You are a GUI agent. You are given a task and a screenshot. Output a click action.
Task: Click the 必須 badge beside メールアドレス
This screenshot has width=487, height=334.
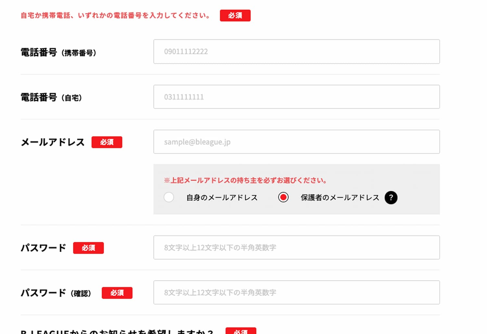pyautogui.click(x=107, y=142)
